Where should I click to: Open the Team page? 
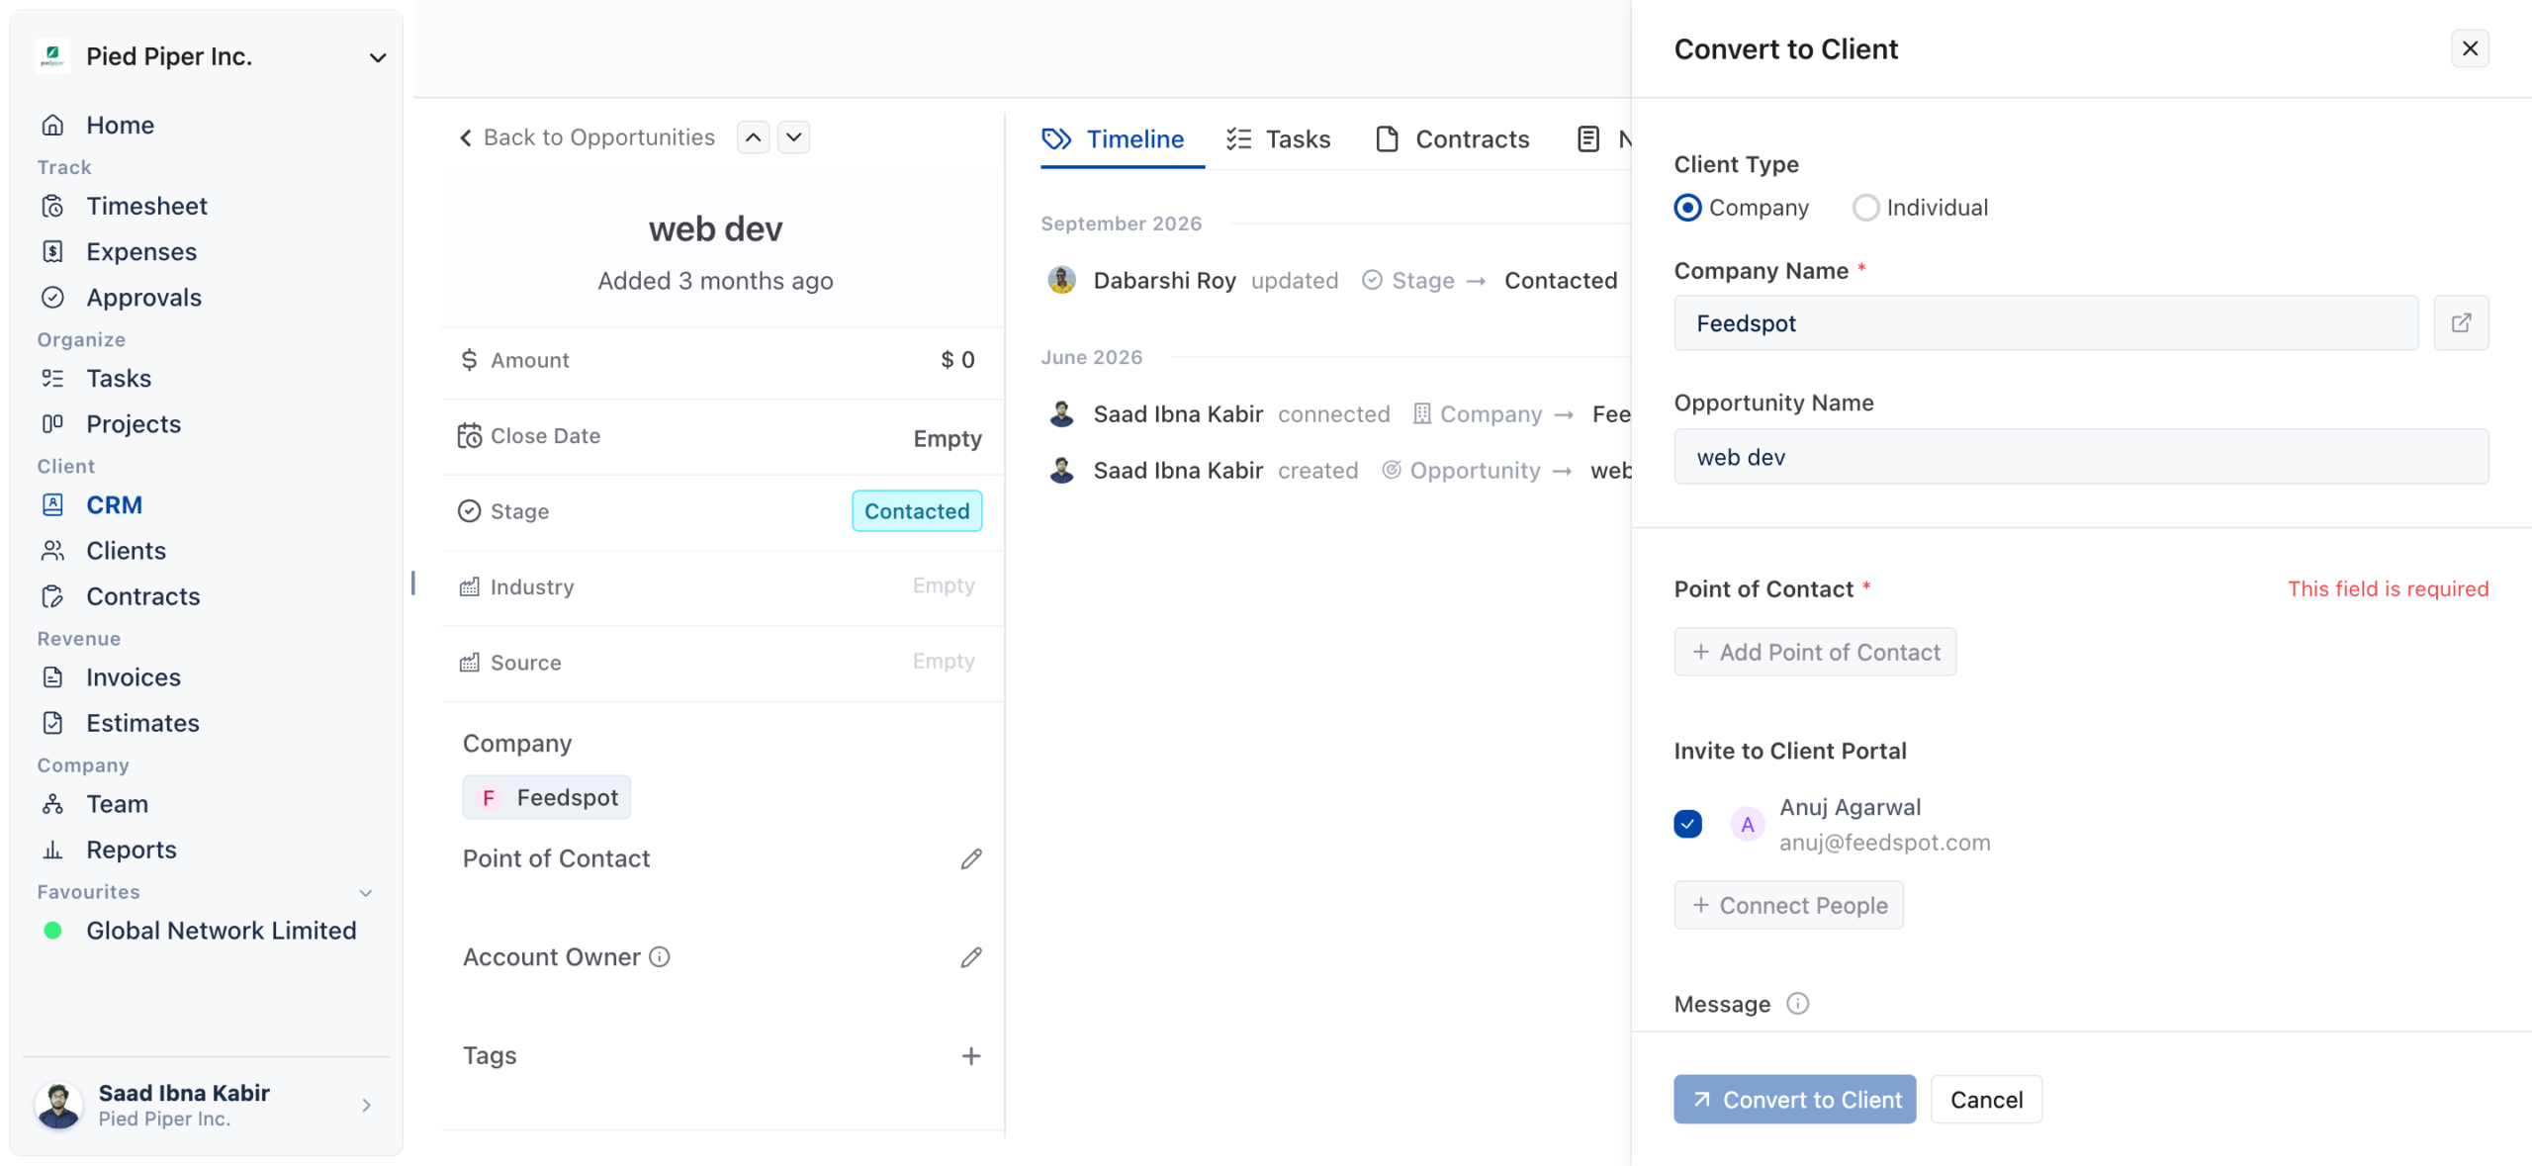[x=117, y=803]
